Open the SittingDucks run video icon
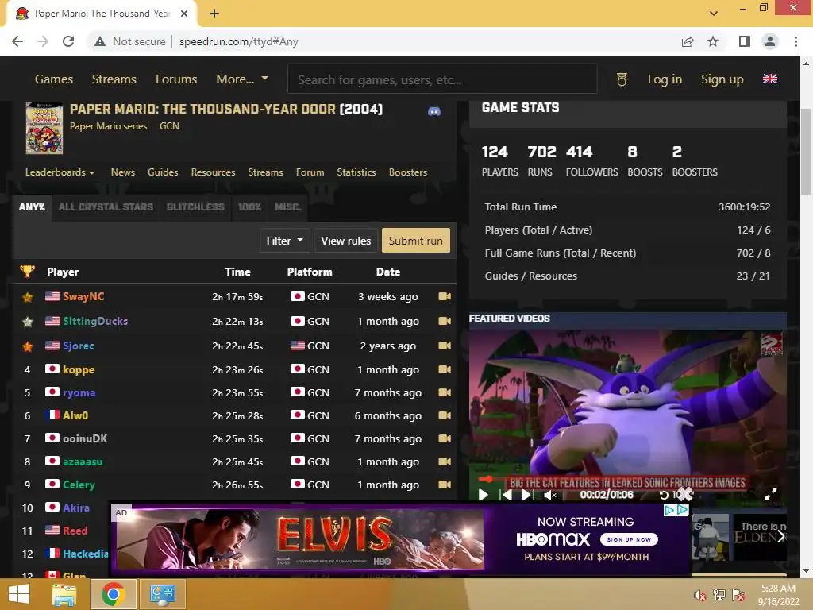This screenshot has width=813, height=610. [445, 321]
